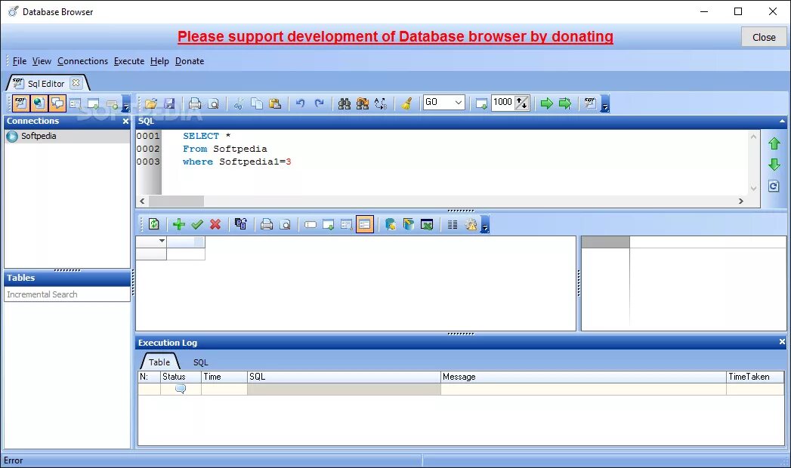Adjust the 1000 row limit spinner
The image size is (791, 468).
(522, 103)
